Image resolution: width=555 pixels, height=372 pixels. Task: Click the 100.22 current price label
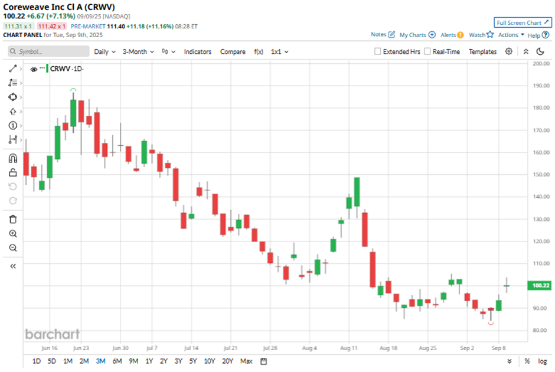point(540,285)
